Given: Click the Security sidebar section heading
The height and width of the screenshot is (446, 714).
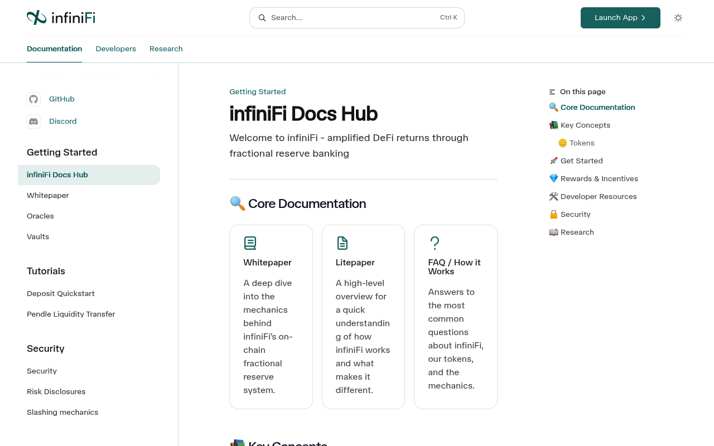Looking at the screenshot, I should tap(46, 349).
